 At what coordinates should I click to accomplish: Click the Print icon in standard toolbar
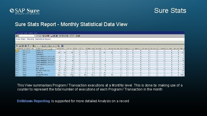(52, 36)
